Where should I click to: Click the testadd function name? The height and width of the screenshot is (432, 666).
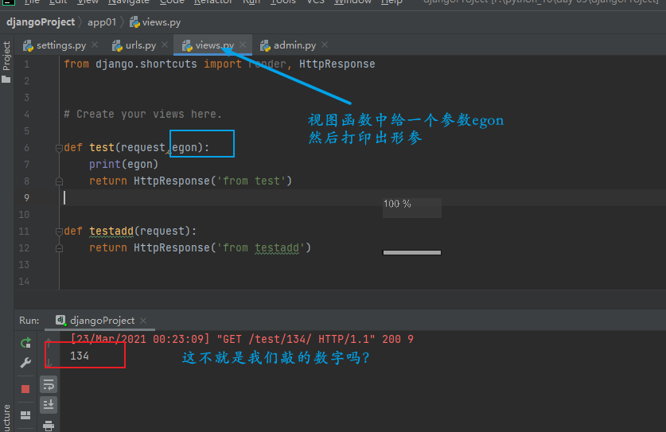coord(111,231)
